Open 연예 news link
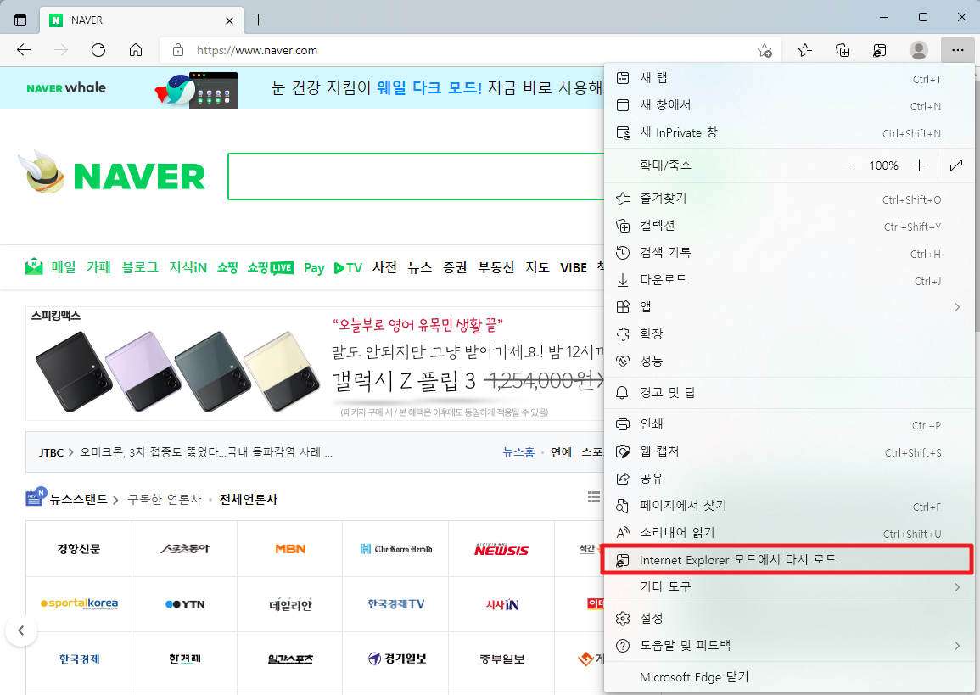 [561, 451]
